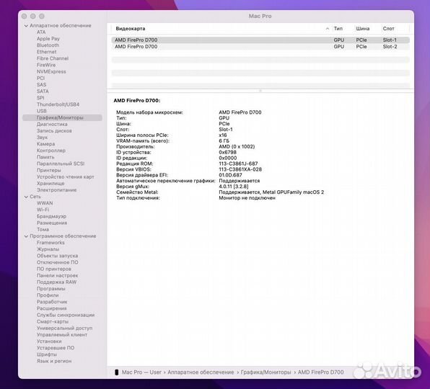
Task: Select Хранилище in the sidebar
Action: click(51, 184)
